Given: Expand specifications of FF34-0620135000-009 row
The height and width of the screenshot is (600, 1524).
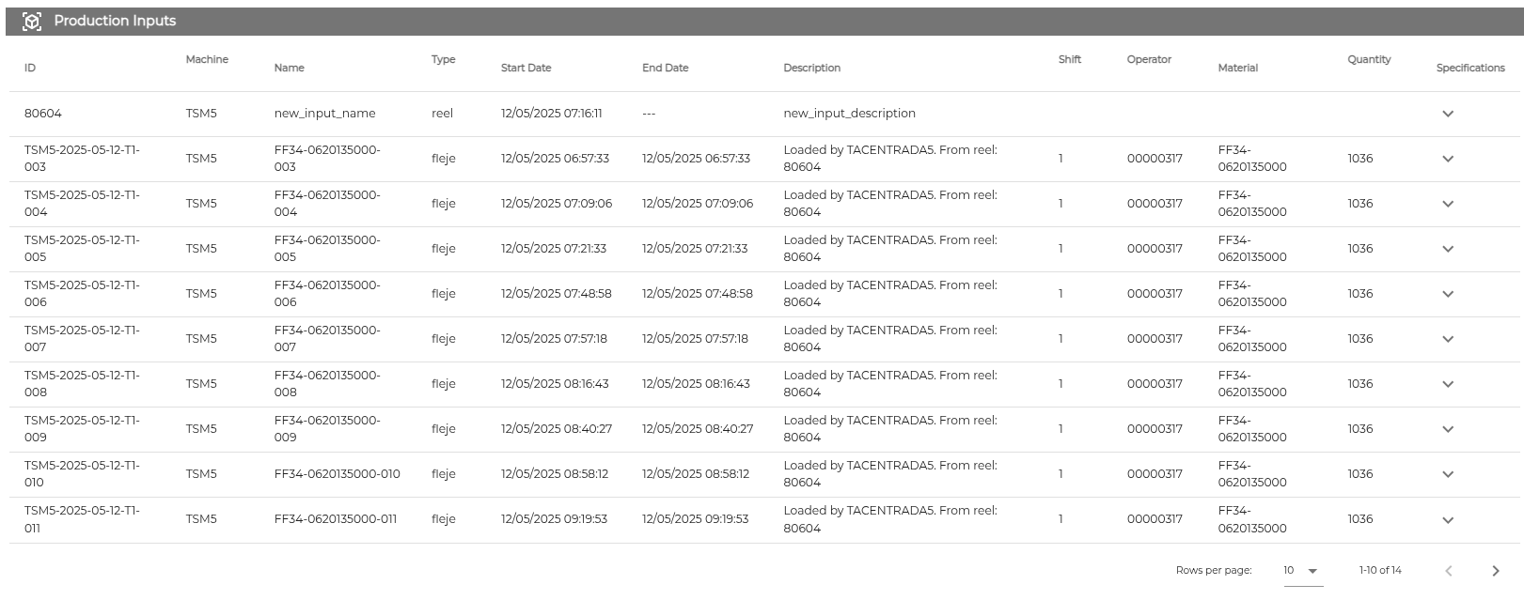Looking at the screenshot, I should [x=1448, y=429].
